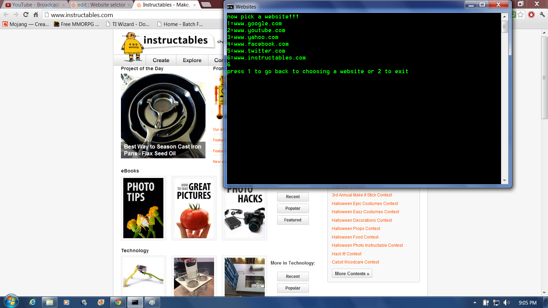The width and height of the screenshot is (548, 308).
Task: Open a new tab in Chrome
Action: 206,4
